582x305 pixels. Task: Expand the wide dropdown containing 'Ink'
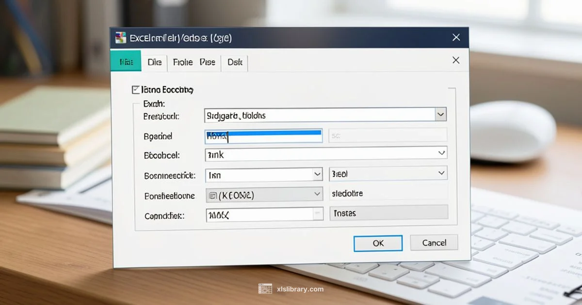click(442, 153)
